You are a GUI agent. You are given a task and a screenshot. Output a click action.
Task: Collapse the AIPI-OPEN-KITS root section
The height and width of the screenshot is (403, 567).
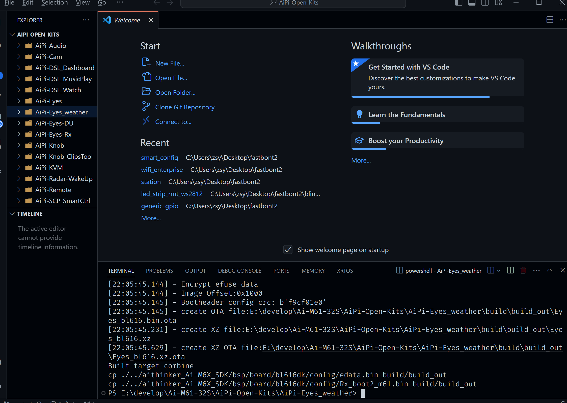pyautogui.click(x=12, y=34)
